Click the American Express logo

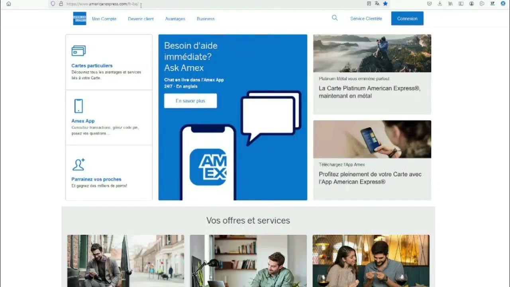pos(80,19)
